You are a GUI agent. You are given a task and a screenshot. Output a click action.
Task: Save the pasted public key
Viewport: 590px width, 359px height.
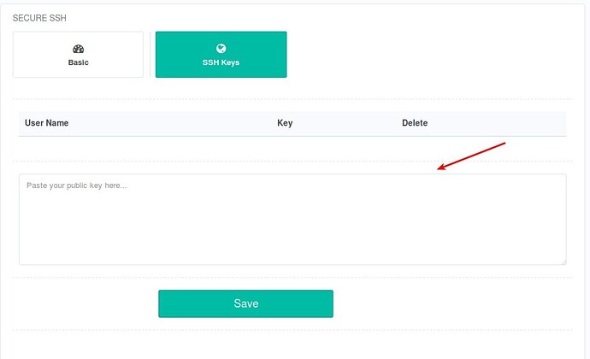click(245, 303)
